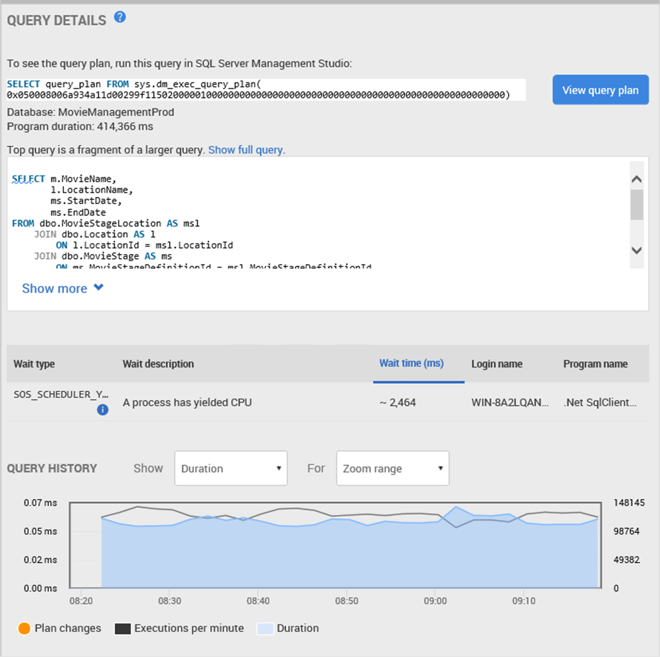This screenshot has height=657, width=660.
Task: Click the .Net SqlClient... program name cell
Action: click(x=600, y=402)
